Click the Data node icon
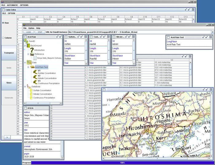Image resolution: width=215 pixels, height=165 pixels. 29,62
